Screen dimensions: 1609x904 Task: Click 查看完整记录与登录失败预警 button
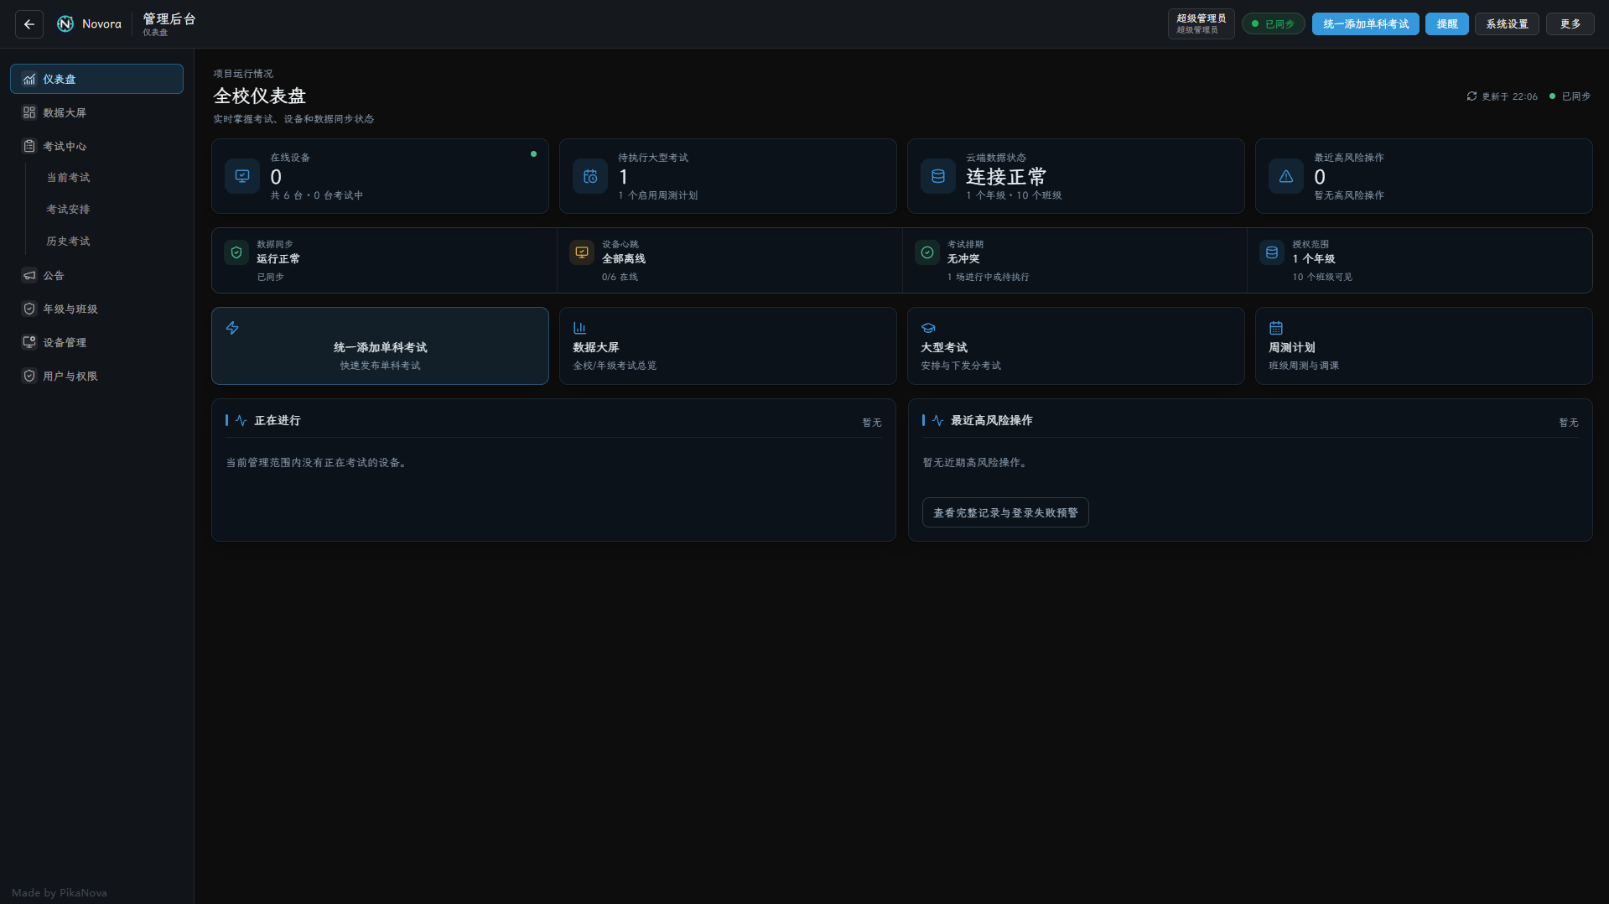[1005, 512]
